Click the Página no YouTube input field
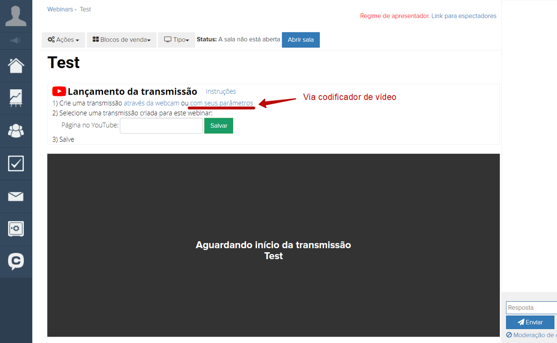Screen dimensions: 557x343 point(161,126)
